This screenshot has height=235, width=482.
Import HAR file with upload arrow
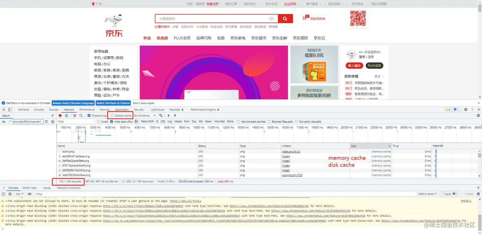(169, 116)
